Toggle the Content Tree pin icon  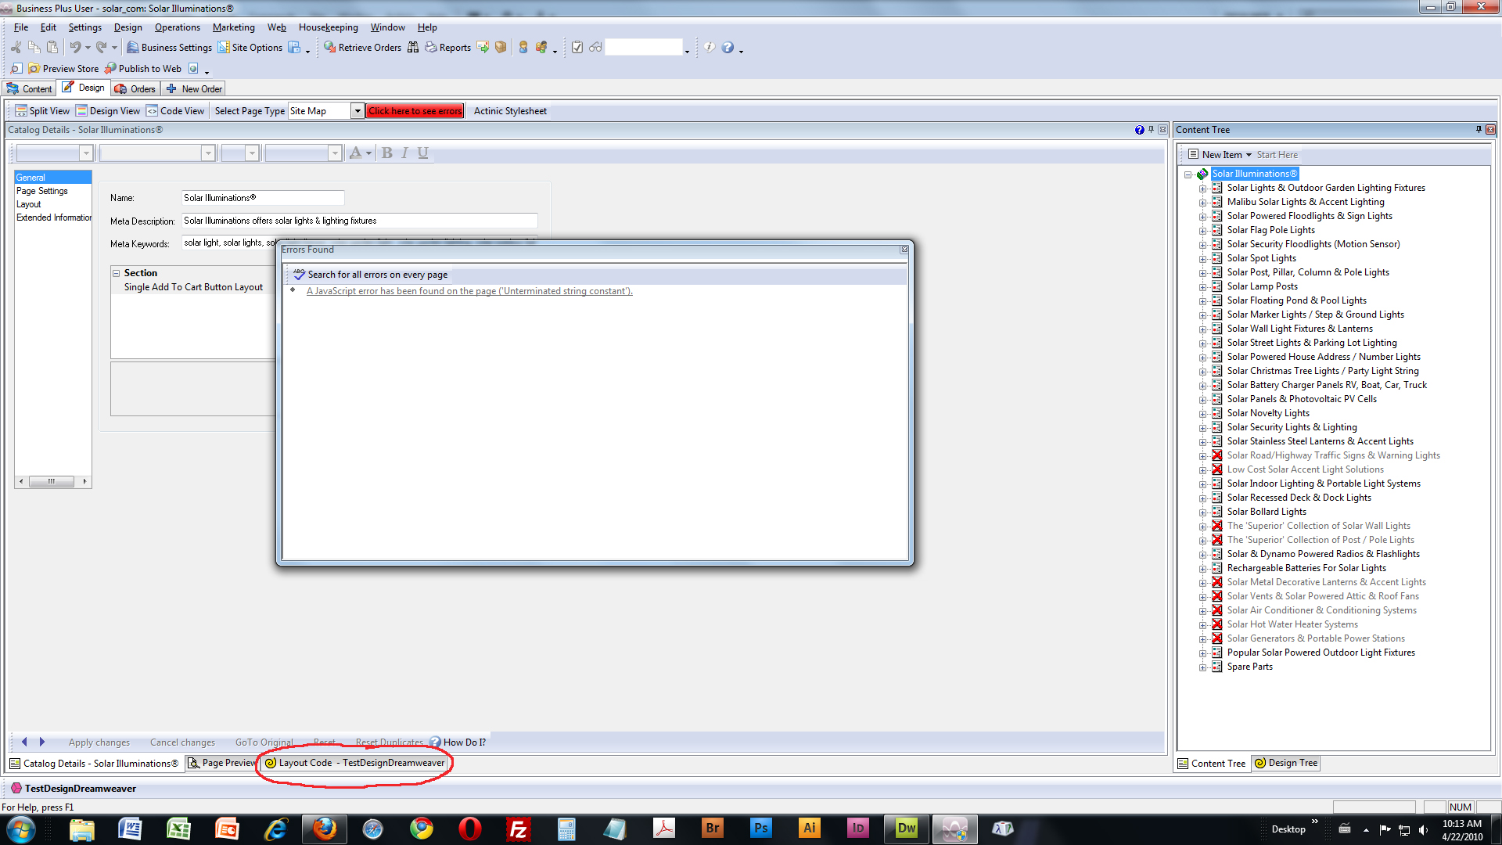(1478, 130)
